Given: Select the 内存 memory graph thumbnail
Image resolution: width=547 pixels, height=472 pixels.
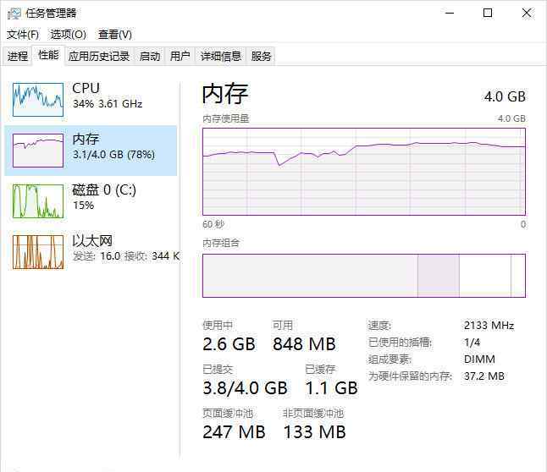Looking at the screenshot, I should click(x=38, y=151).
